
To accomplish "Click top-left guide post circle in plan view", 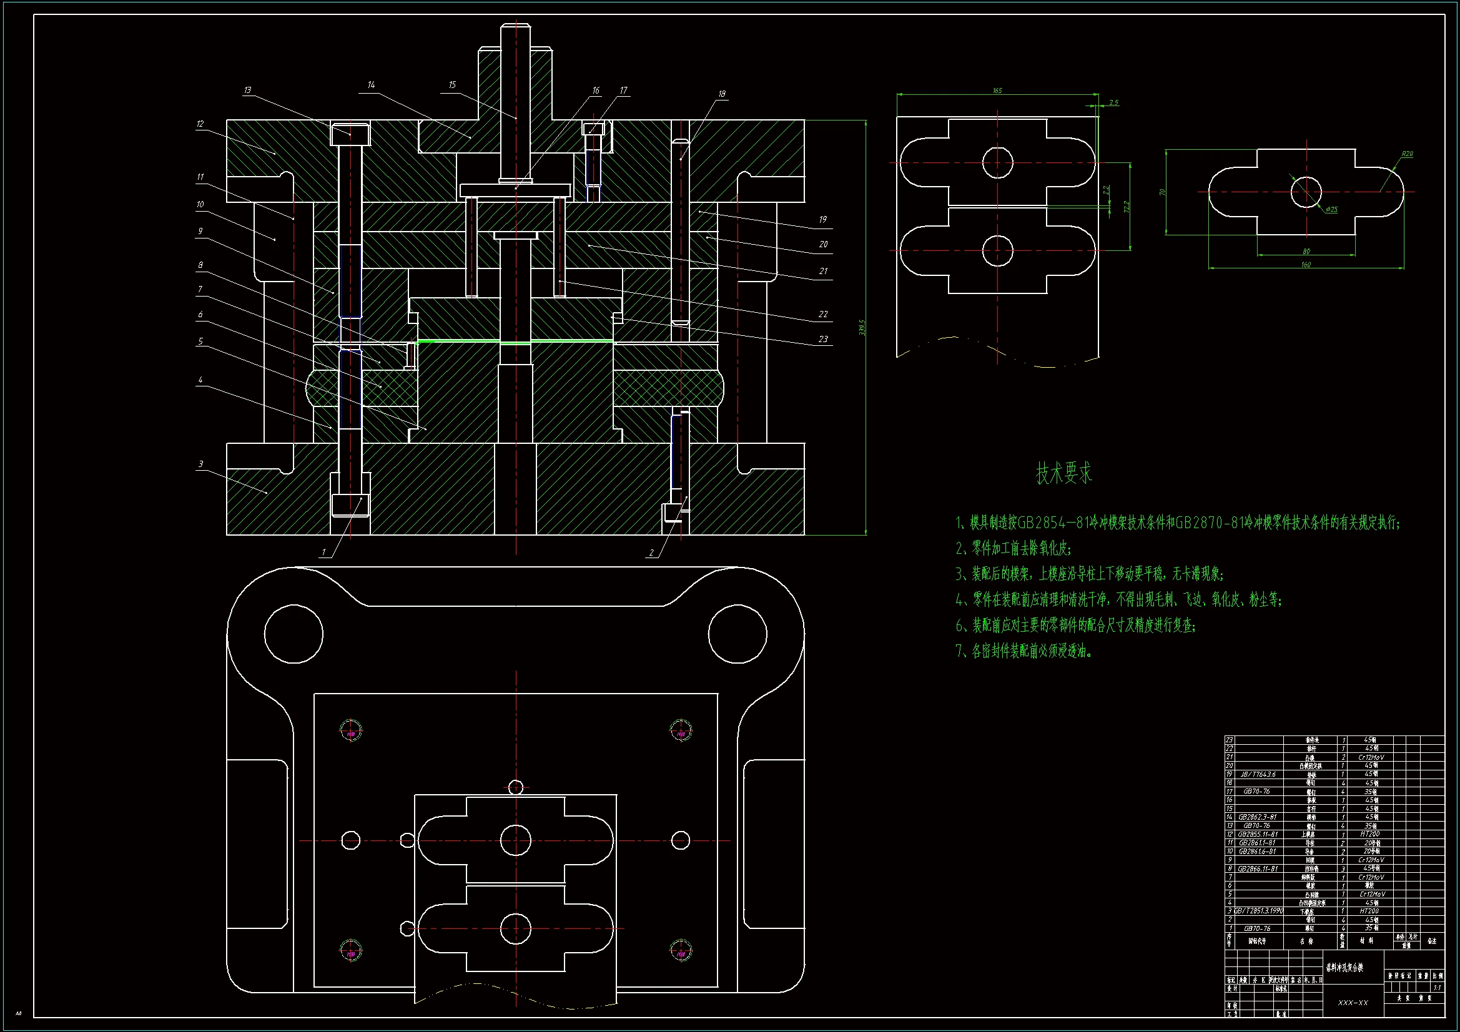I will (x=293, y=634).
